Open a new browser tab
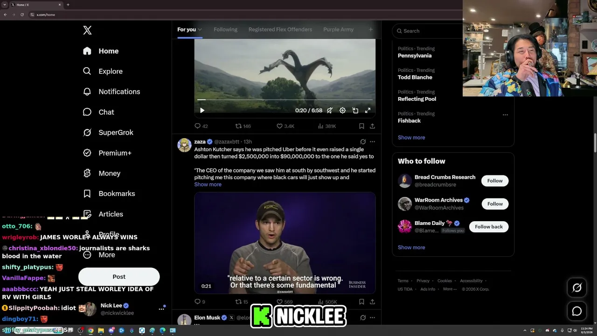597x336 pixels. (68, 5)
